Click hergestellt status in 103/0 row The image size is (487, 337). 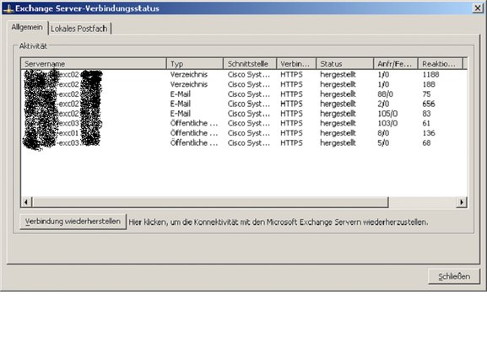pyautogui.click(x=338, y=123)
